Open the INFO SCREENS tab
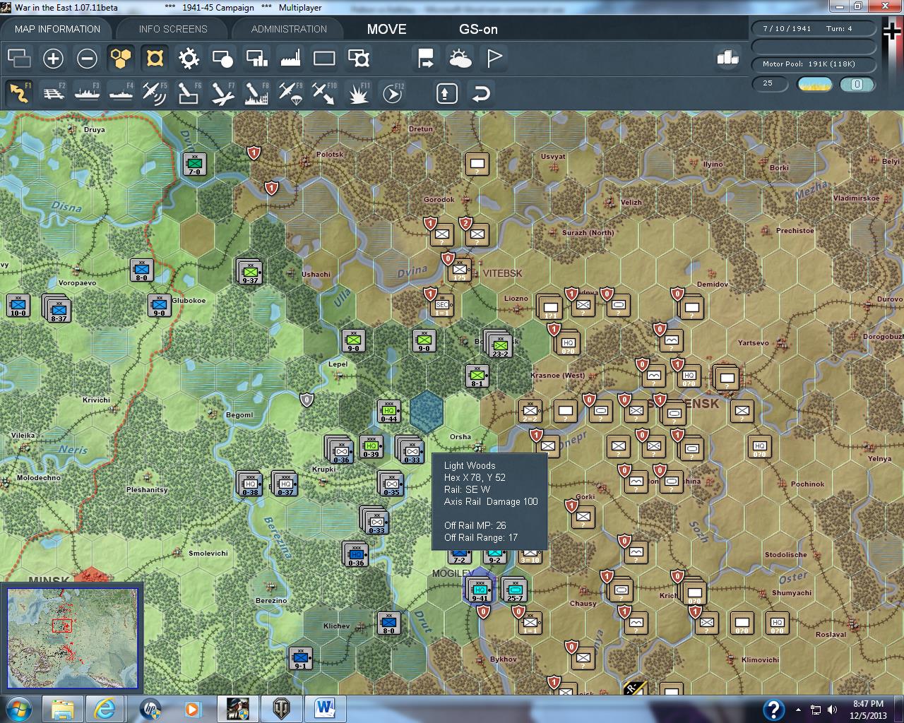 click(x=173, y=29)
